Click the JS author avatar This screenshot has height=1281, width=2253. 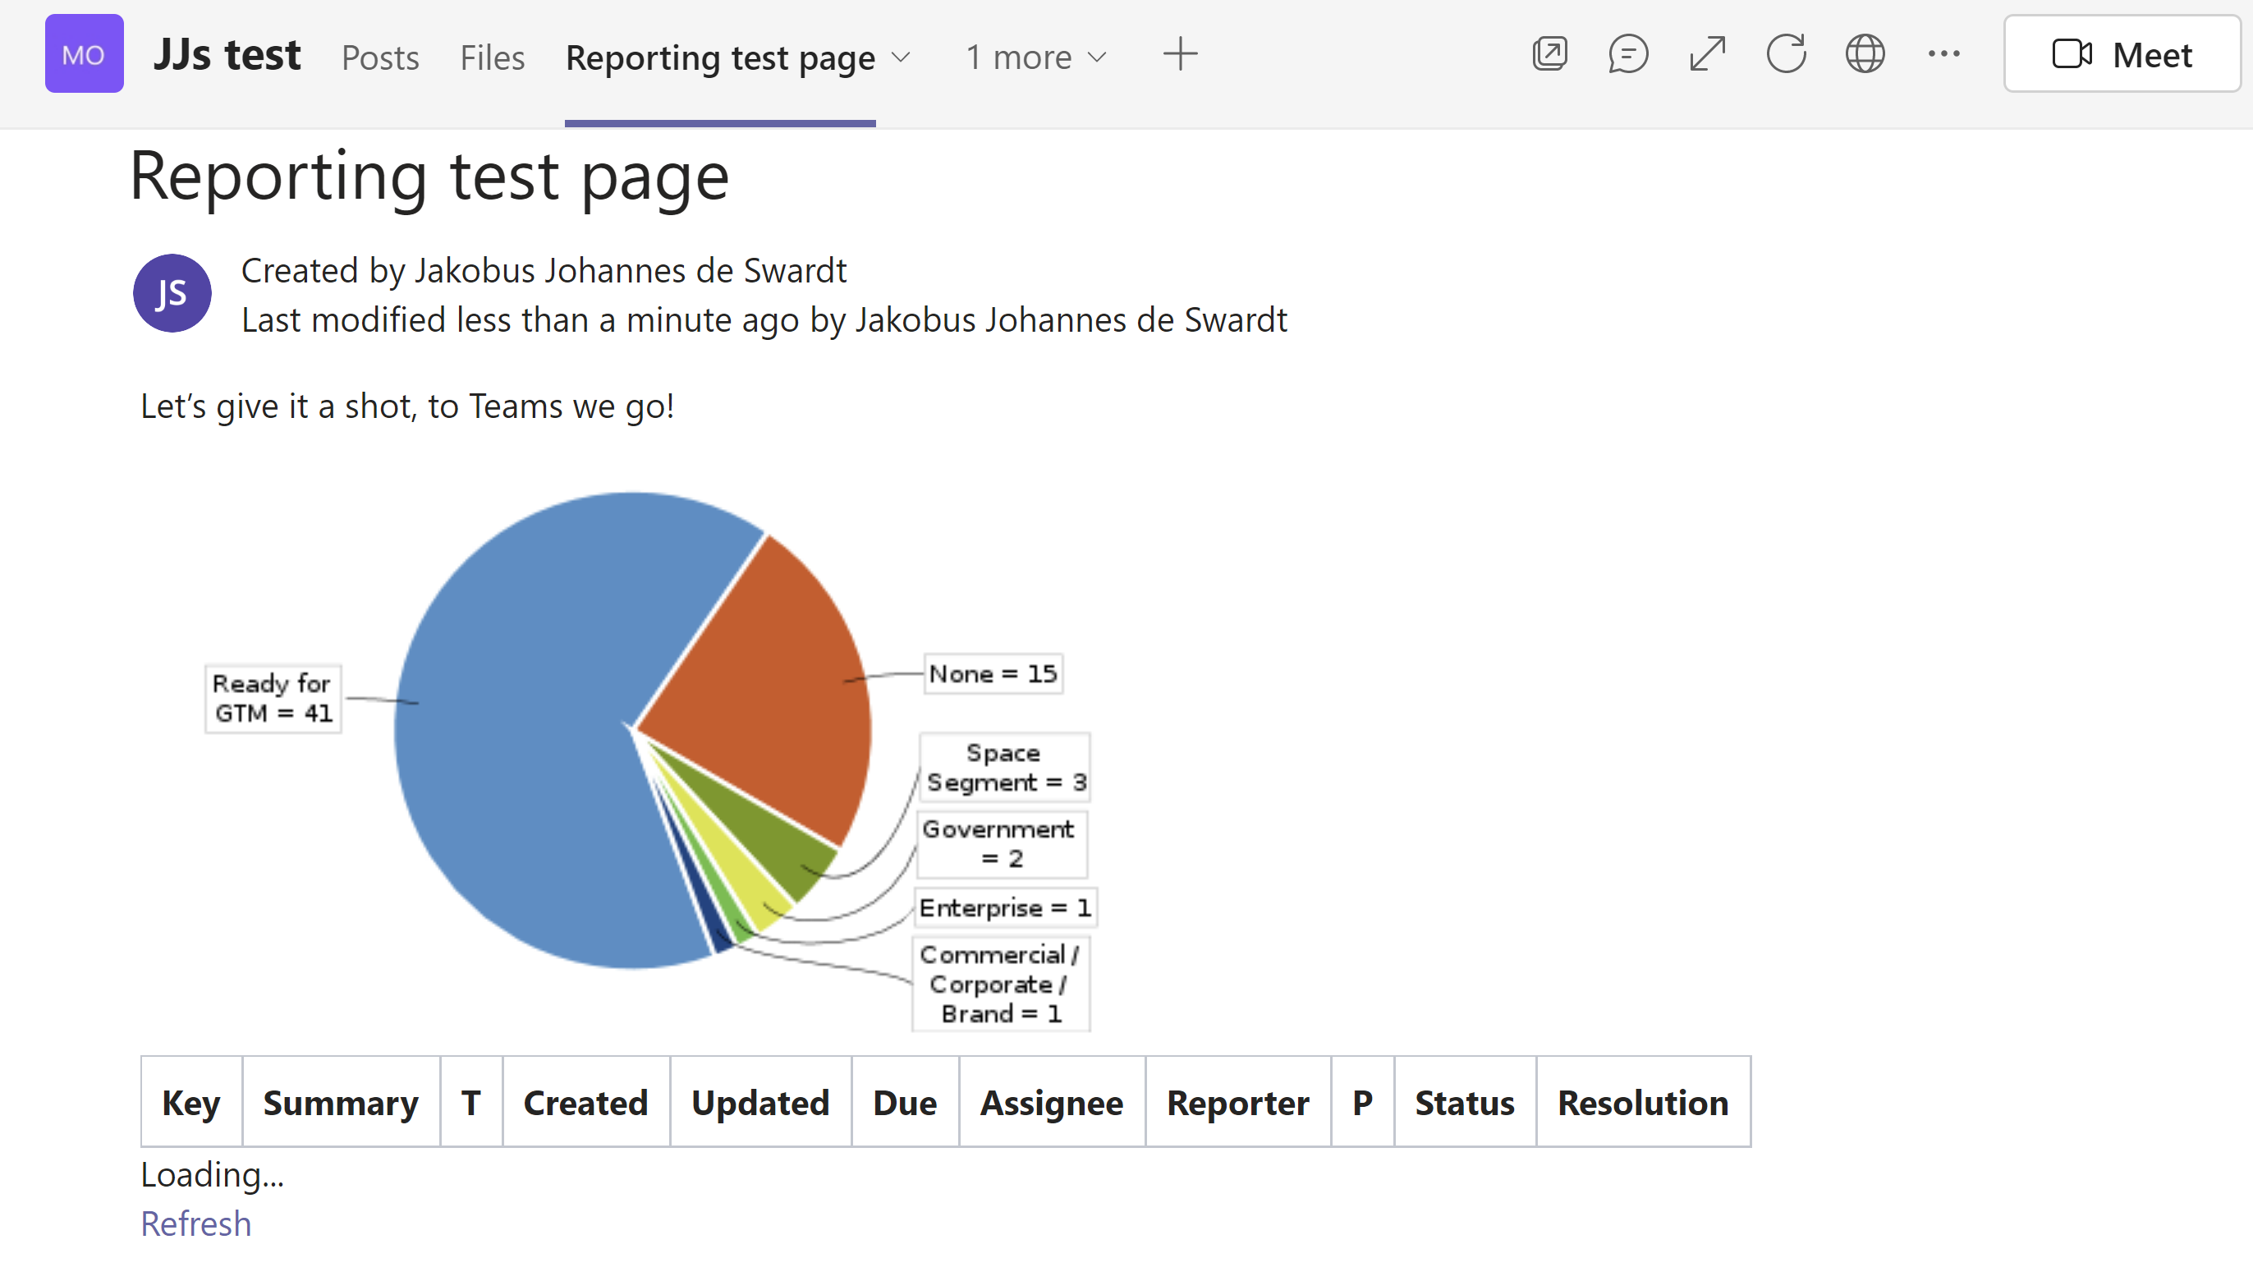(x=172, y=293)
